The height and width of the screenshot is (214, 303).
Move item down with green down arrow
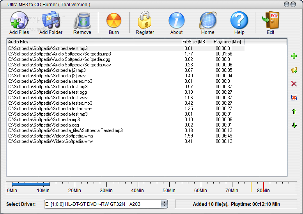click(294, 125)
